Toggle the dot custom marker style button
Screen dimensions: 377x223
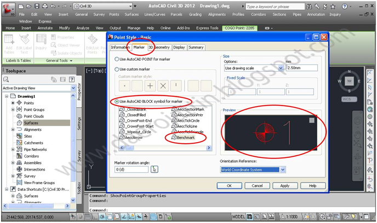tap(124, 86)
